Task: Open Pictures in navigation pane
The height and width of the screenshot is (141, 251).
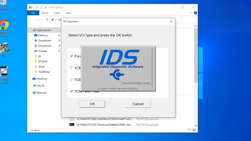Action: pyautogui.click(x=43, y=51)
